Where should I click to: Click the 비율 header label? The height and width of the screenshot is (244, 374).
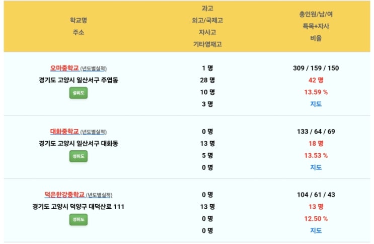coord(316,38)
